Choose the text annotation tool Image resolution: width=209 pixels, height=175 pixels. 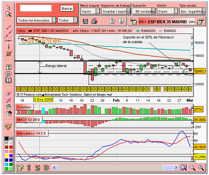(9, 67)
